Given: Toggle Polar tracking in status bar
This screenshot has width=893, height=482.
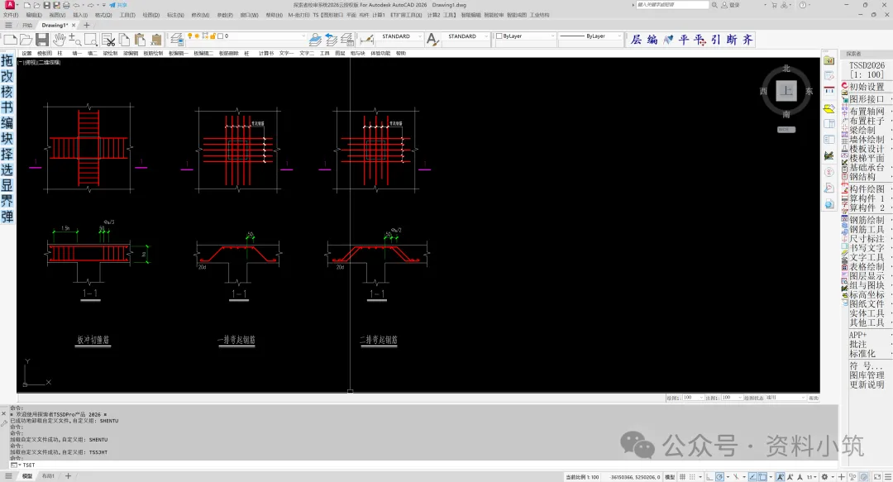Looking at the screenshot, I should click(x=720, y=476).
